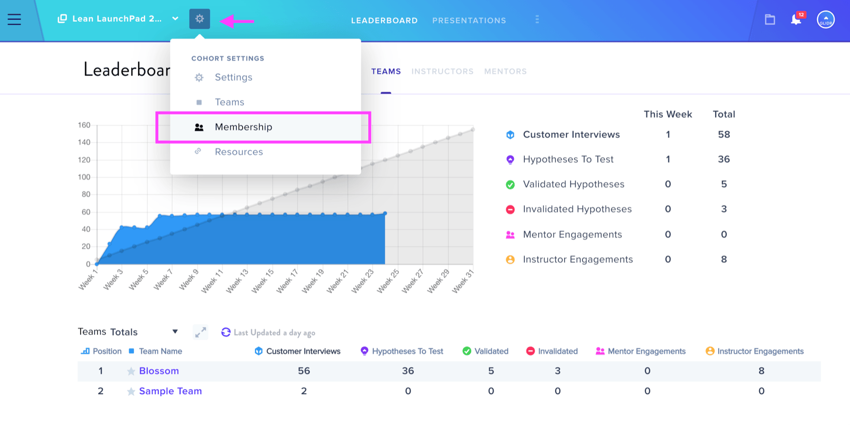The image size is (850, 425).
Task: Click the cohort settings gear icon
Action: tap(199, 19)
